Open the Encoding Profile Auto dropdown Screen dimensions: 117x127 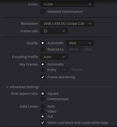(54, 57)
